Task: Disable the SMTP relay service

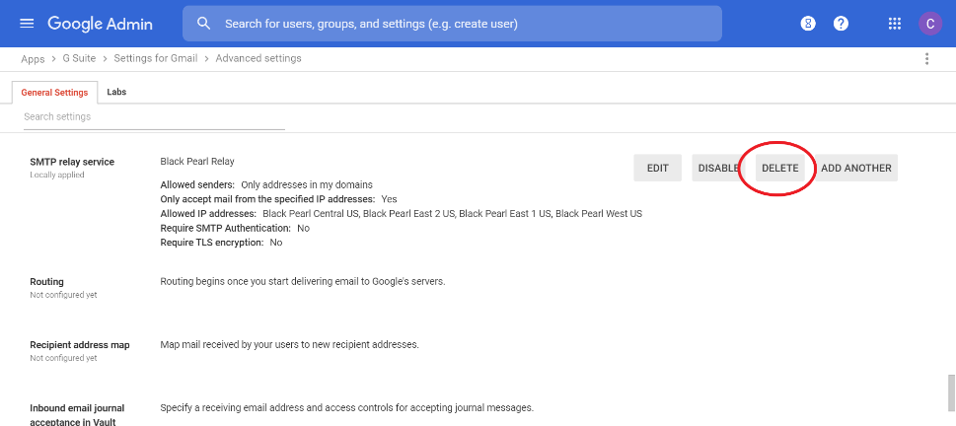Action: pyautogui.click(x=718, y=168)
